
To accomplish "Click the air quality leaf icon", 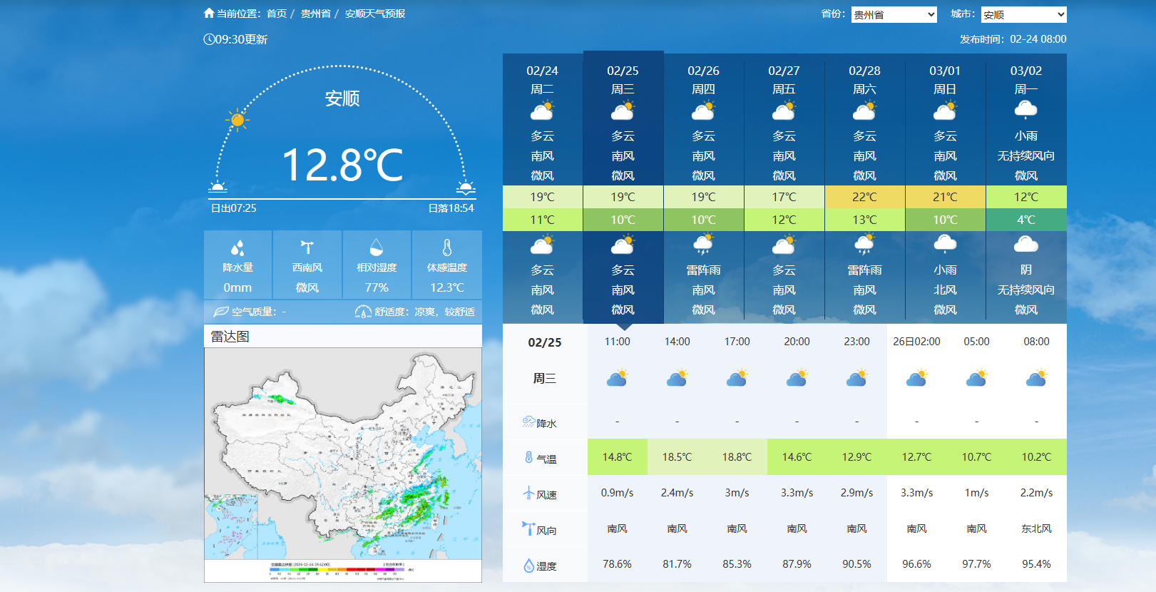I will [x=221, y=312].
